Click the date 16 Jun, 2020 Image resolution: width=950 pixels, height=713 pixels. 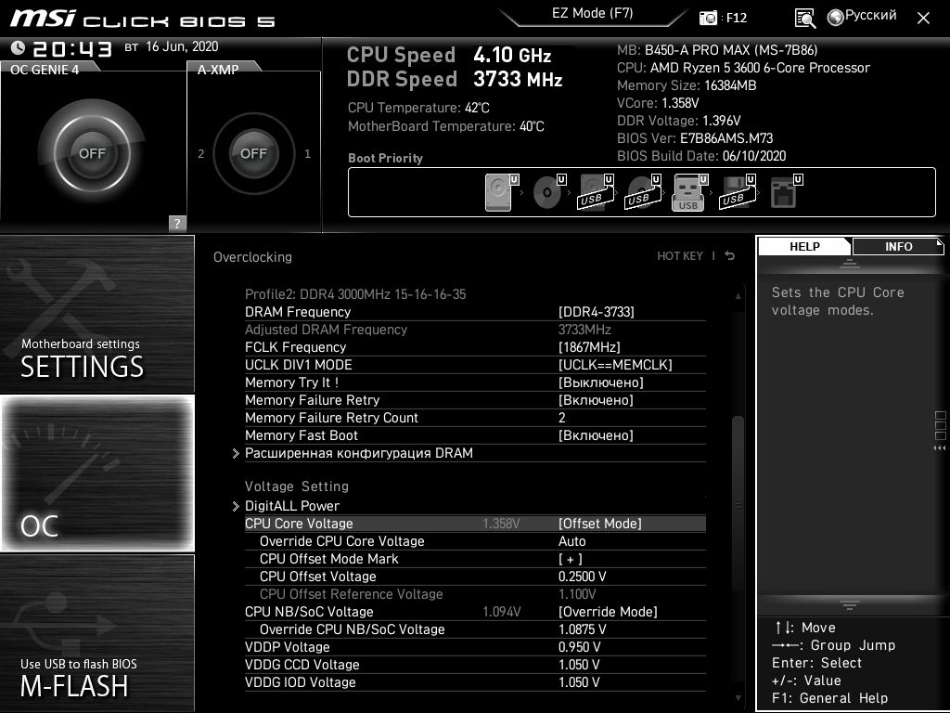tap(182, 46)
